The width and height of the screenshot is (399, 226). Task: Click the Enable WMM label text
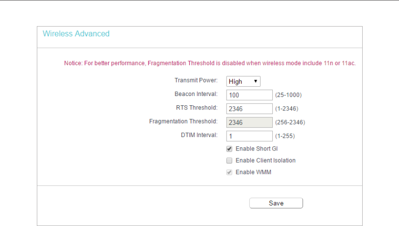pyautogui.click(x=254, y=172)
